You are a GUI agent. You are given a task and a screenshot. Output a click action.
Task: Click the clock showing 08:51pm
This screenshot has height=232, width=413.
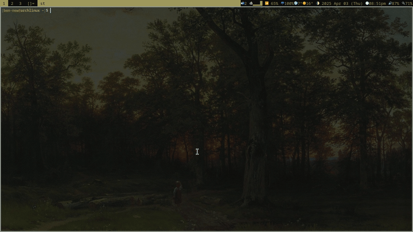tap(377, 3)
